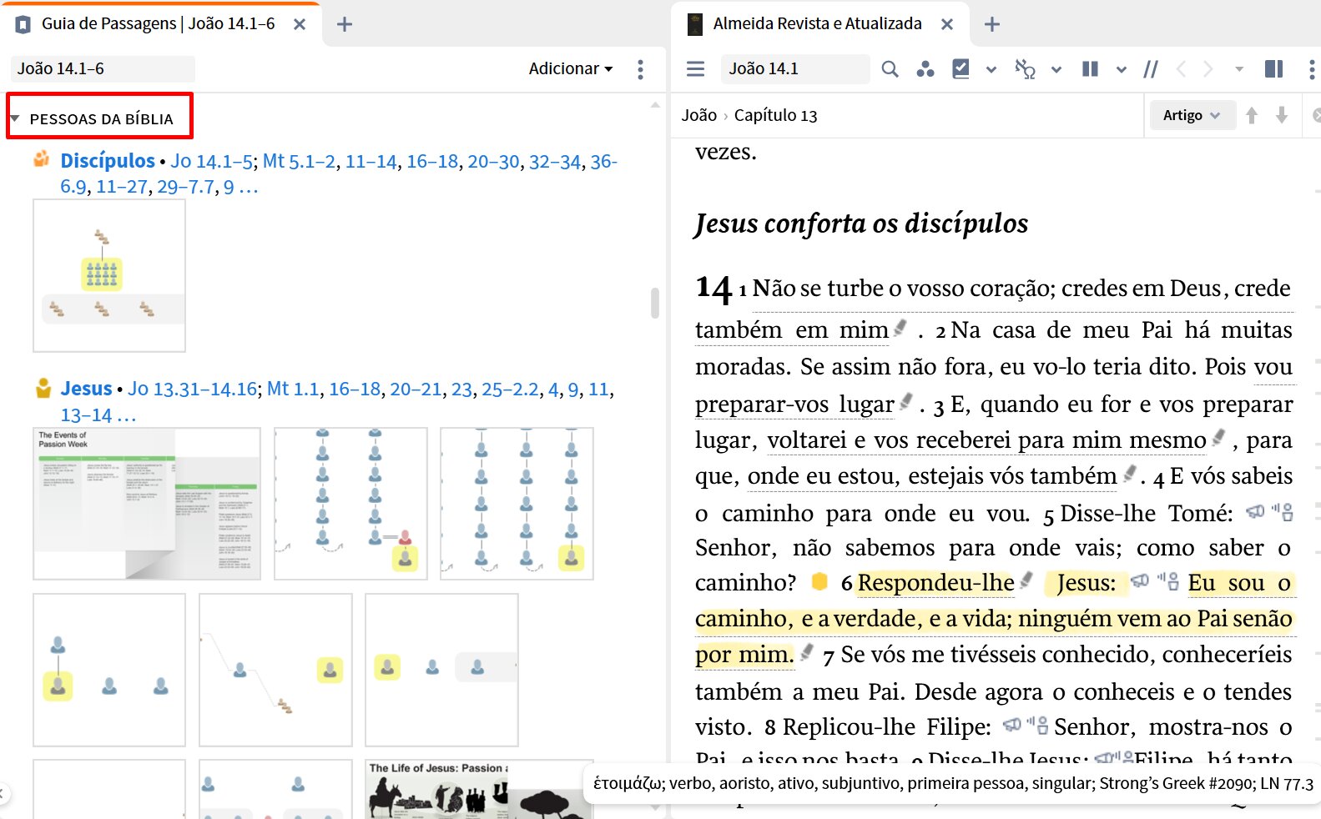The image size is (1321, 819).
Task: Open reference Jo 13.31–14.16
Action: [x=193, y=389]
